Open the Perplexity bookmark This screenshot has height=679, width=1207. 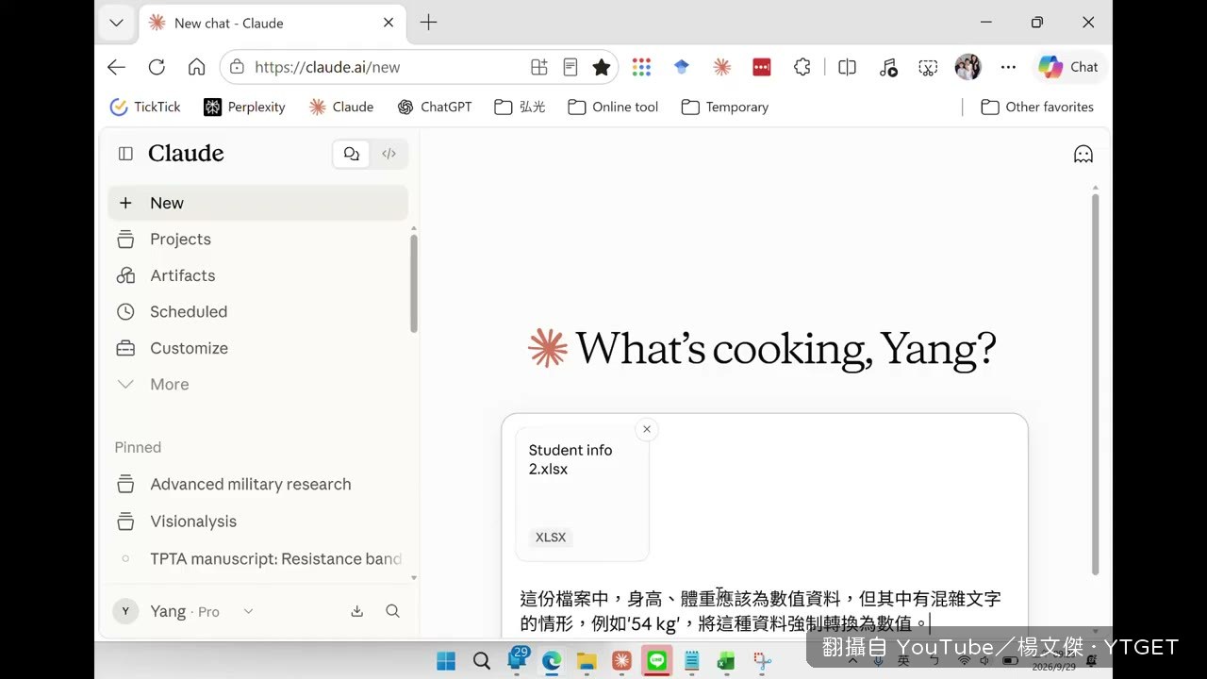244,107
